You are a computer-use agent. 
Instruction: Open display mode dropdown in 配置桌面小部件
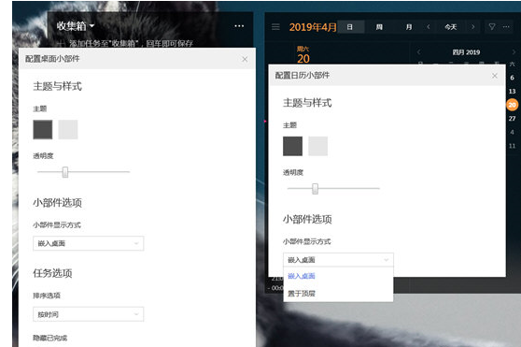coord(89,243)
